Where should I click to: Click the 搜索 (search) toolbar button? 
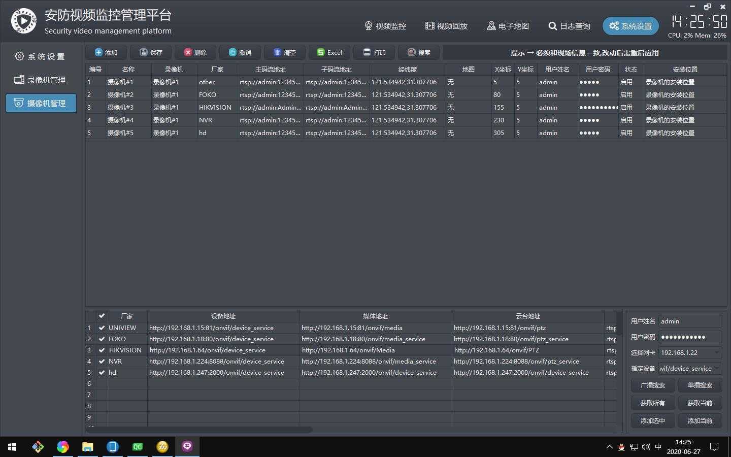(419, 52)
